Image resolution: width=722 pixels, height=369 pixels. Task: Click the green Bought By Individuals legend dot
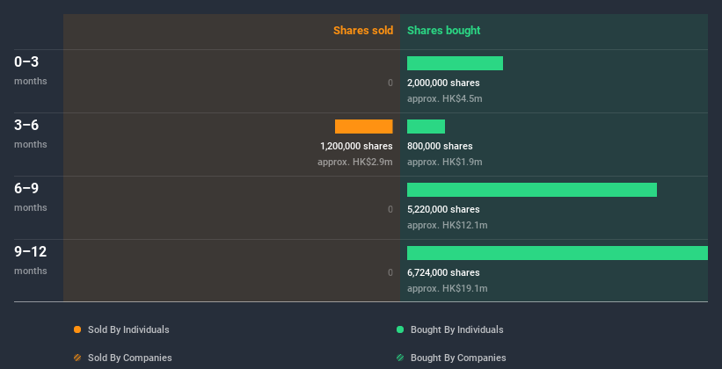click(400, 329)
